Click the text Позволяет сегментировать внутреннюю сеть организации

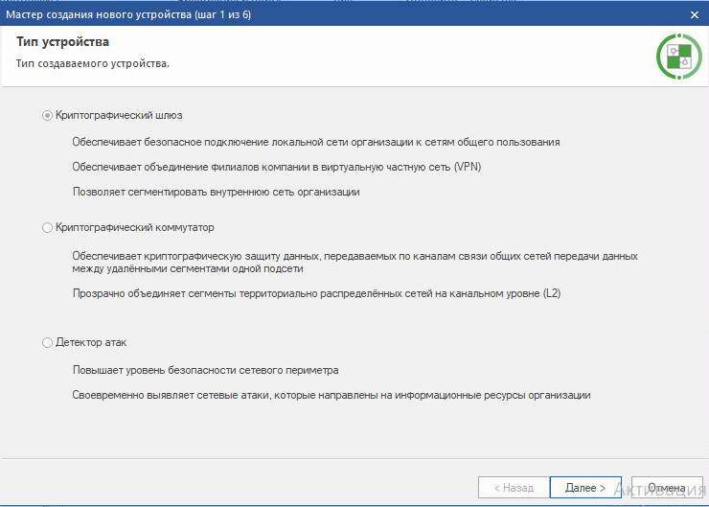point(216,192)
